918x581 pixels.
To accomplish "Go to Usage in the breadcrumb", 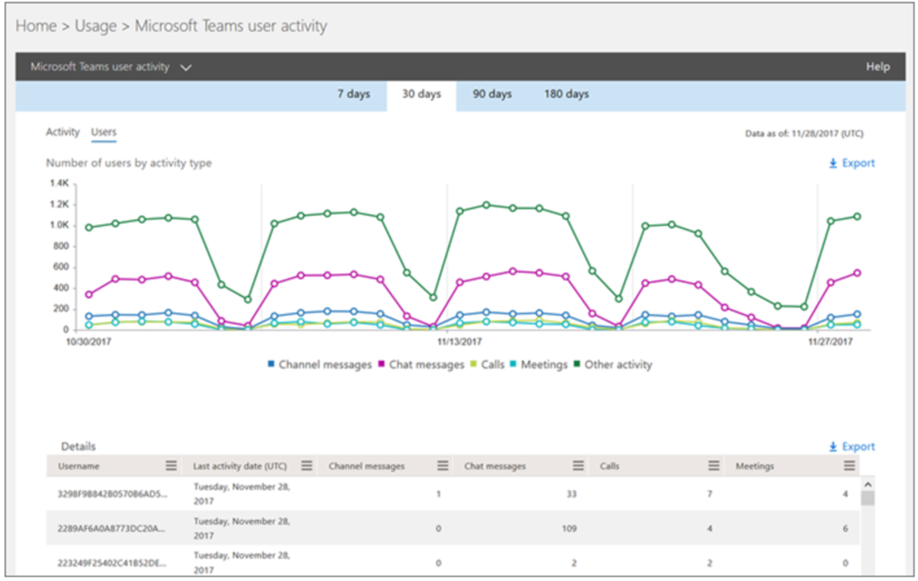I will (x=95, y=26).
